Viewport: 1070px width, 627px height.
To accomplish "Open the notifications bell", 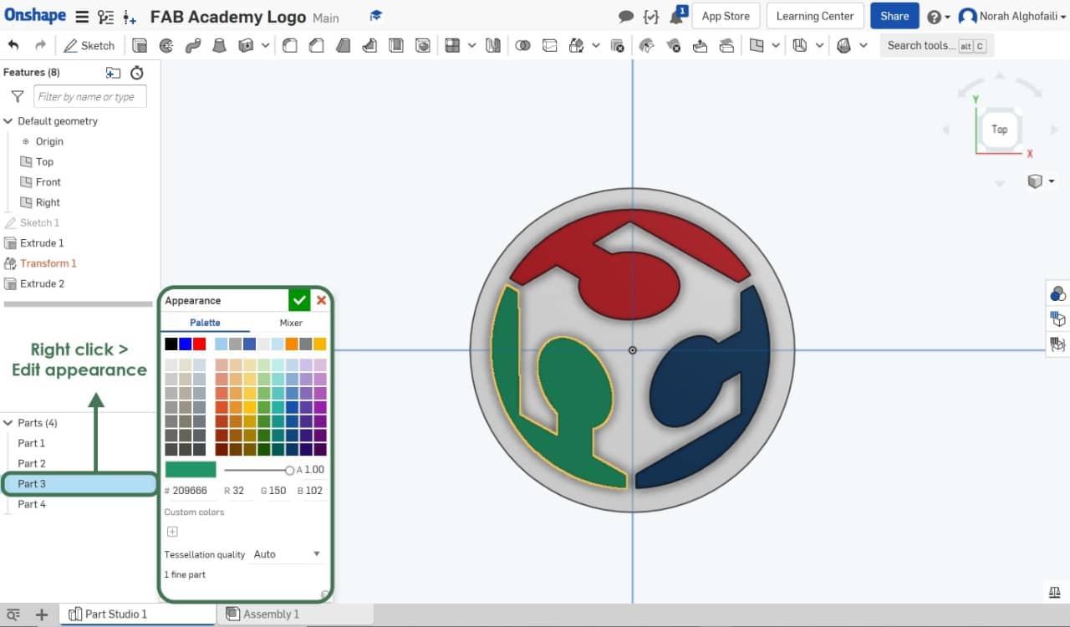I will (677, 16).
